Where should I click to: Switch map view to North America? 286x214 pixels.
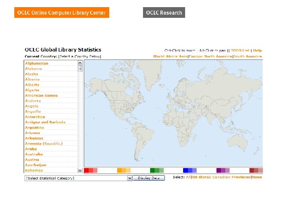pos(218,56)
